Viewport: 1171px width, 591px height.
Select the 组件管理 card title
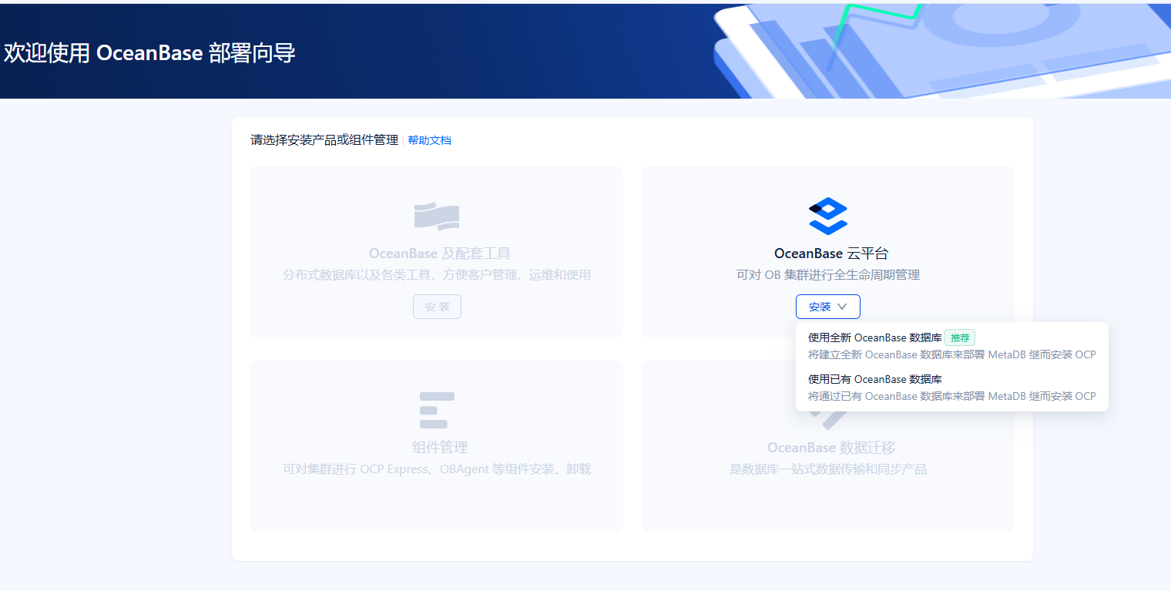[440, 448]
